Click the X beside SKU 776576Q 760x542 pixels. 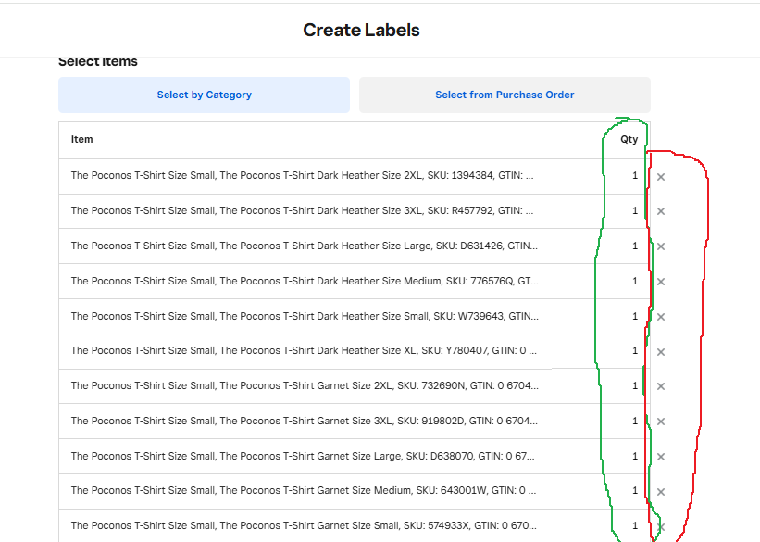(x=660, y=281)
